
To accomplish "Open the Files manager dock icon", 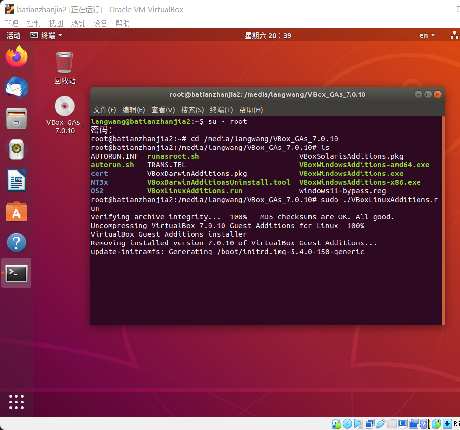I will pos(16,119).
